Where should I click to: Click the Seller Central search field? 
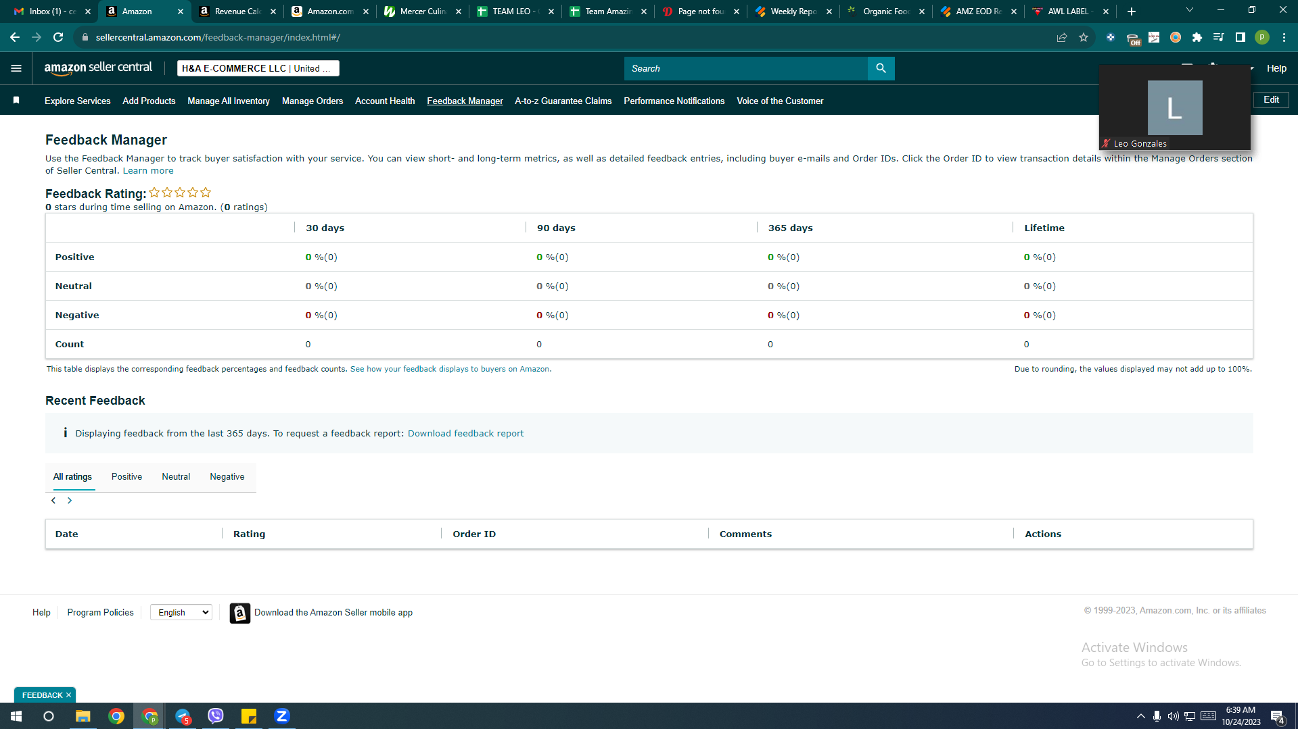pyautogui.click(x=745, y=68)
